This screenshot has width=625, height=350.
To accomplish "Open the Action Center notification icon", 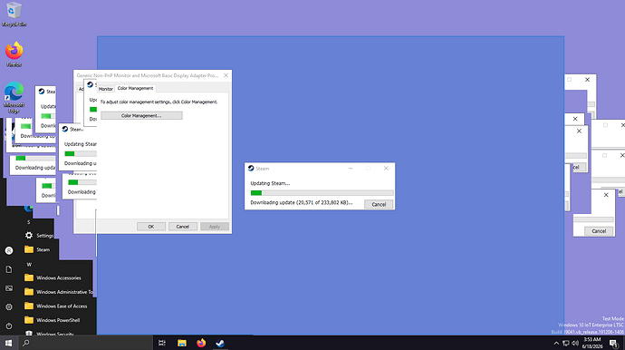I will click(x=614, y=344).
